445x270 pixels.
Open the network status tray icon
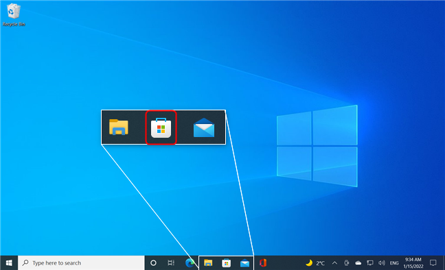[369, 263]
